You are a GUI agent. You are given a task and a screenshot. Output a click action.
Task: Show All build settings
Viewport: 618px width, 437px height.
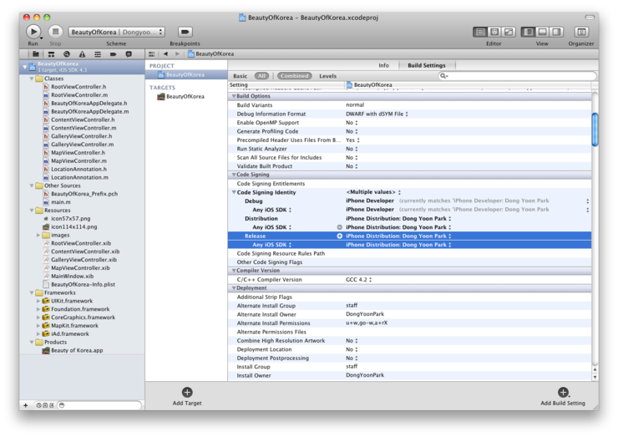(261, 76)
